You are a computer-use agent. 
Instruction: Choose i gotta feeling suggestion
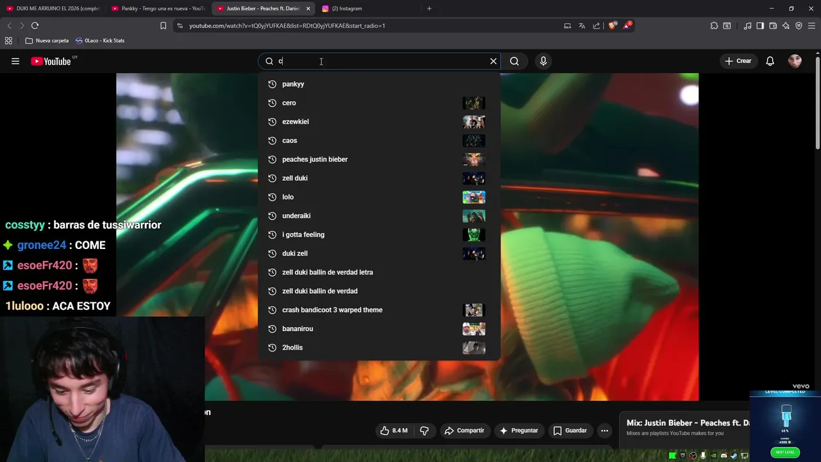pyautogui.click(x=378, y=234)
